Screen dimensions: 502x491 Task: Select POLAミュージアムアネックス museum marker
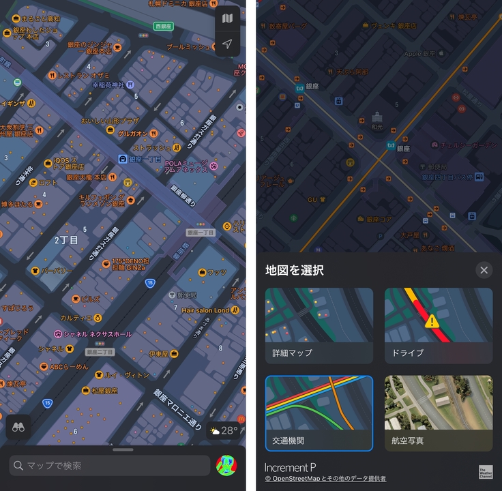click(213, 166)
